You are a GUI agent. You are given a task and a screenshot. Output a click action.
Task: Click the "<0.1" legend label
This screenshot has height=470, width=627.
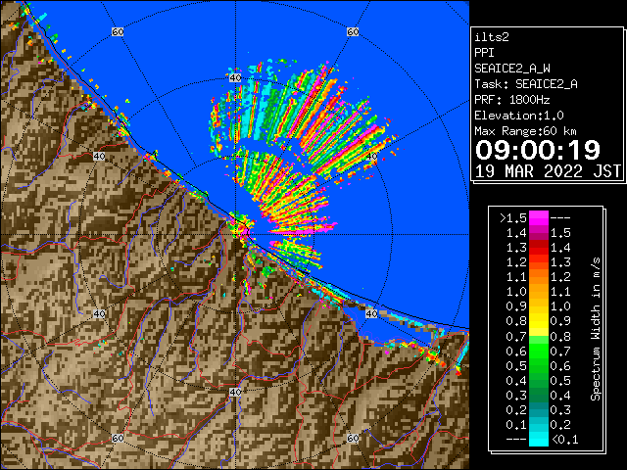tap(565, 440)
